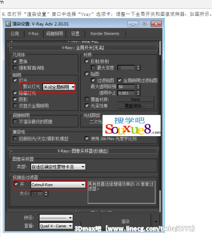Open the 查看 Quad 4 - Camera dropdown
This screenshot has width=212, height=237.
click(56, 226)
